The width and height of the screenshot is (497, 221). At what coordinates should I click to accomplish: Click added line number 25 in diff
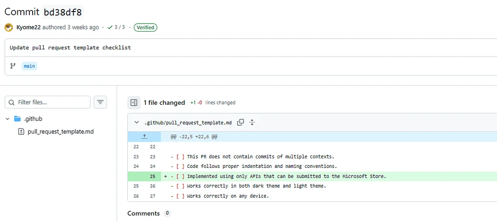(x=152, y=176)
